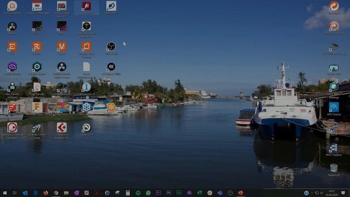Screen dimensions: 350x197
Task: Open Premiere Pro from the taskbar
Action: (159, 193)
